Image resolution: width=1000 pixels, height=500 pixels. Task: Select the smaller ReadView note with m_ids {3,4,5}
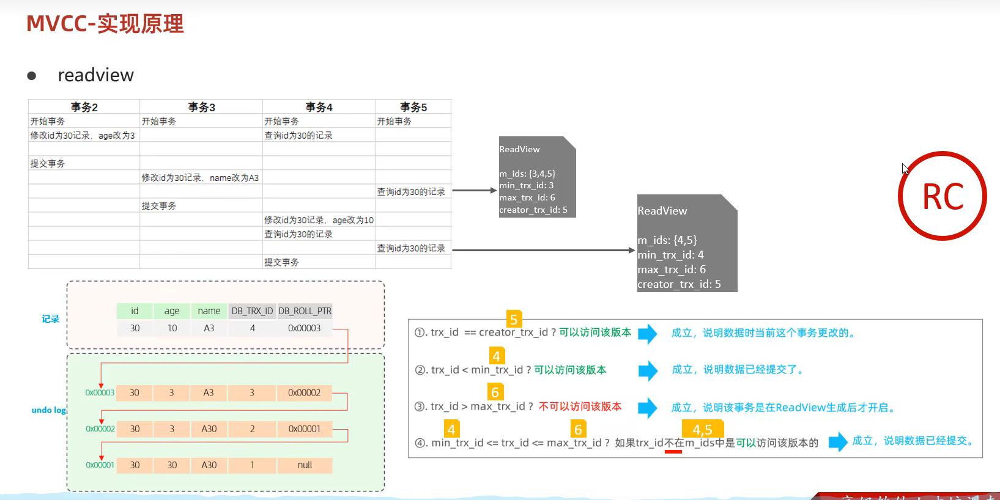[x=537, y=177]
